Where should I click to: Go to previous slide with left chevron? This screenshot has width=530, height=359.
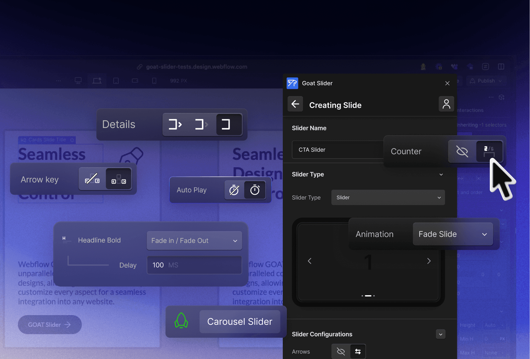point(310,261)
